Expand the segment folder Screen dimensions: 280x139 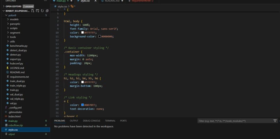coord(8,33)
